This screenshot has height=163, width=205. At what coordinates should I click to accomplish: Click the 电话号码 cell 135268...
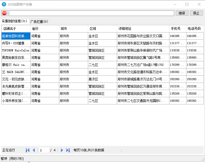tap(195, 94)
